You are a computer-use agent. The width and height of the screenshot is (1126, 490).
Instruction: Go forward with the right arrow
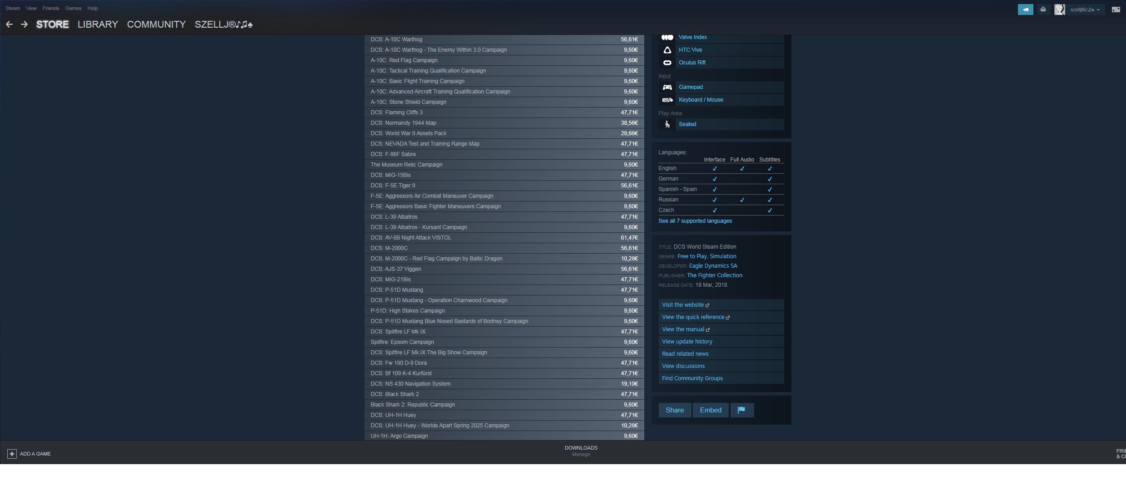point(25,24)
